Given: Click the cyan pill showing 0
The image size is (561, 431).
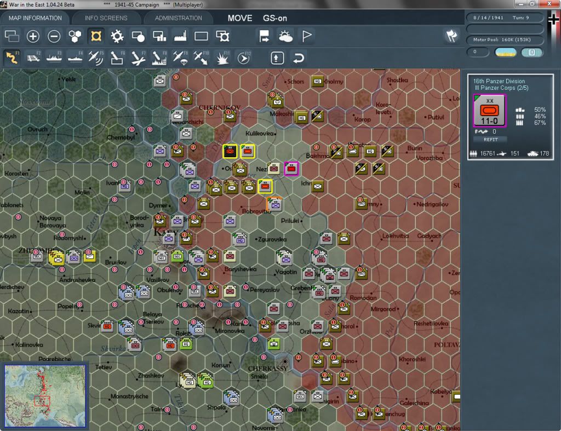Looking at the screenshot, I should coord(531,53).
